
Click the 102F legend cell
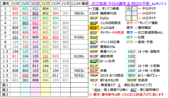click(x=132, y=56)
